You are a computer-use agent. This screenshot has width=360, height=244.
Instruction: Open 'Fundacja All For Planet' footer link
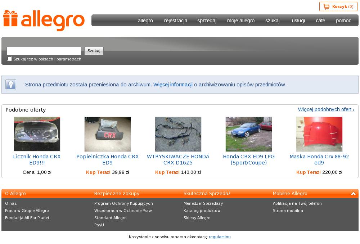click(x=27, y=218)
